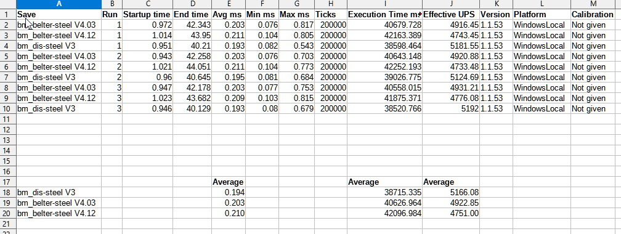
Task: Select 'bm_belter-steel V4.03' in row 19
Action: point(59,203)
